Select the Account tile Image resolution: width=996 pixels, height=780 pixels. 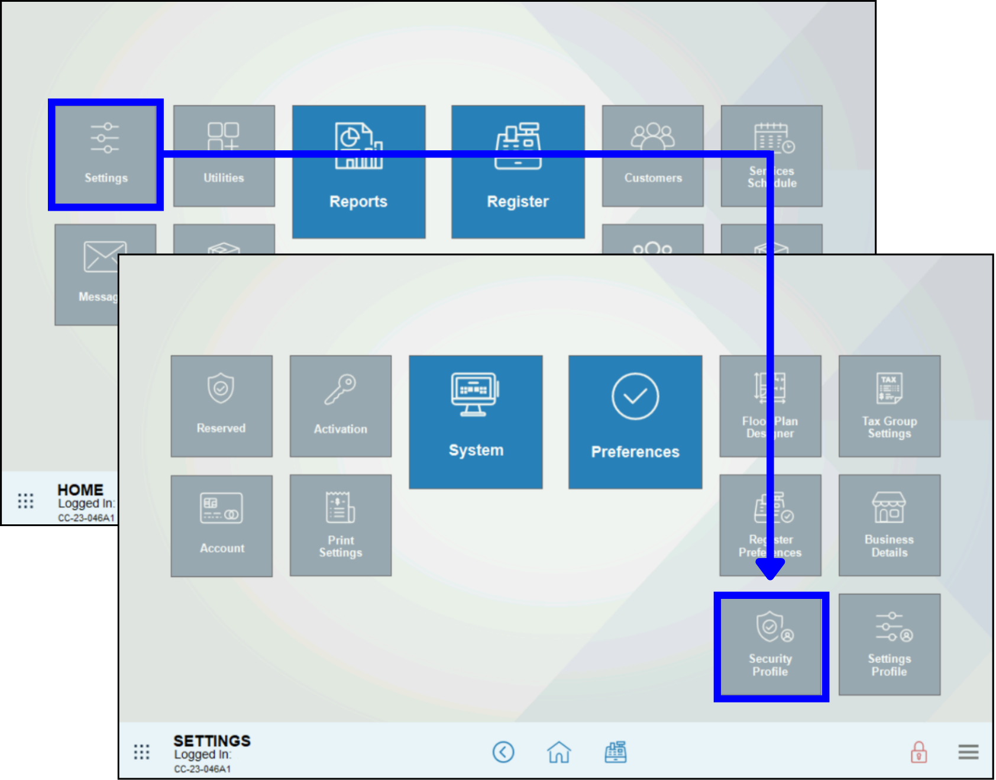tap(222, 526)
